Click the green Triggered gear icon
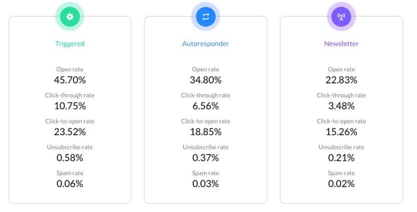 click(69, 17)
